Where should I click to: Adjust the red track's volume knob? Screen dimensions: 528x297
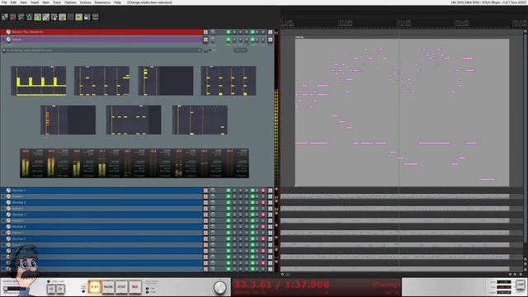tap(213, 32)
